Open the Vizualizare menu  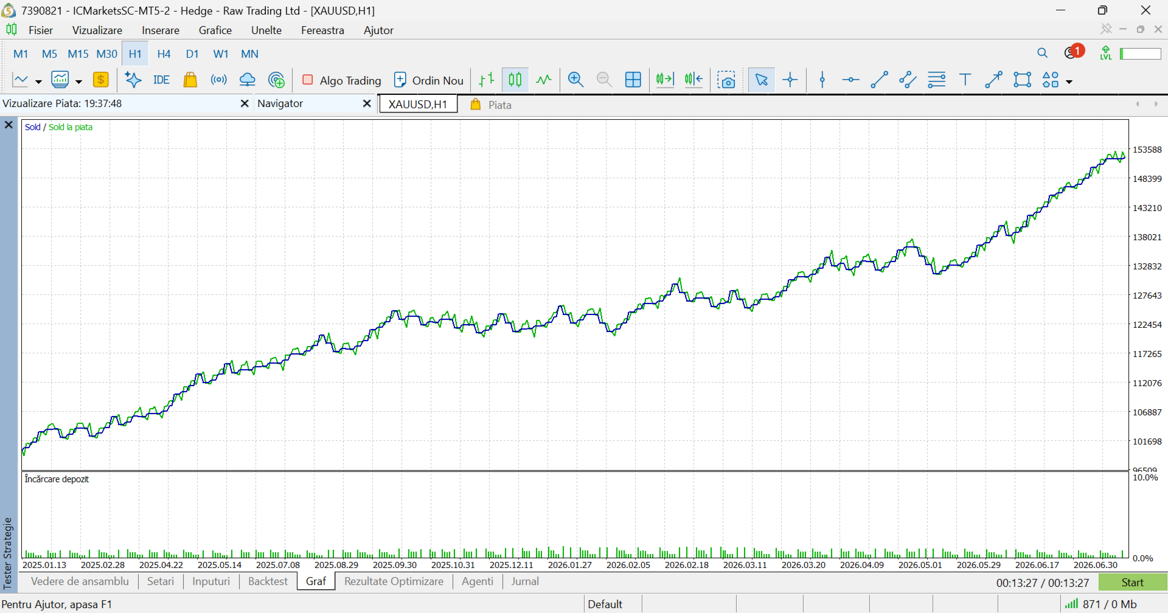tap(97, 30)
